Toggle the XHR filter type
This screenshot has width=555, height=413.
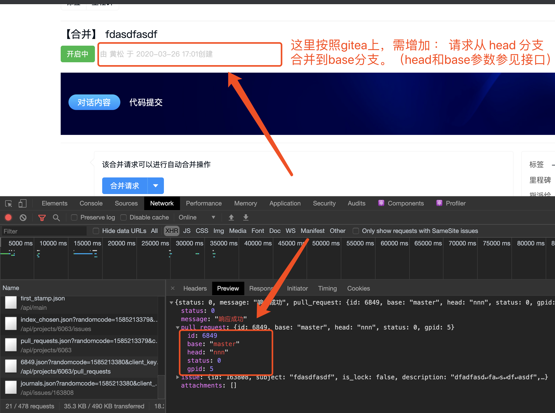(x=172, y=231)
